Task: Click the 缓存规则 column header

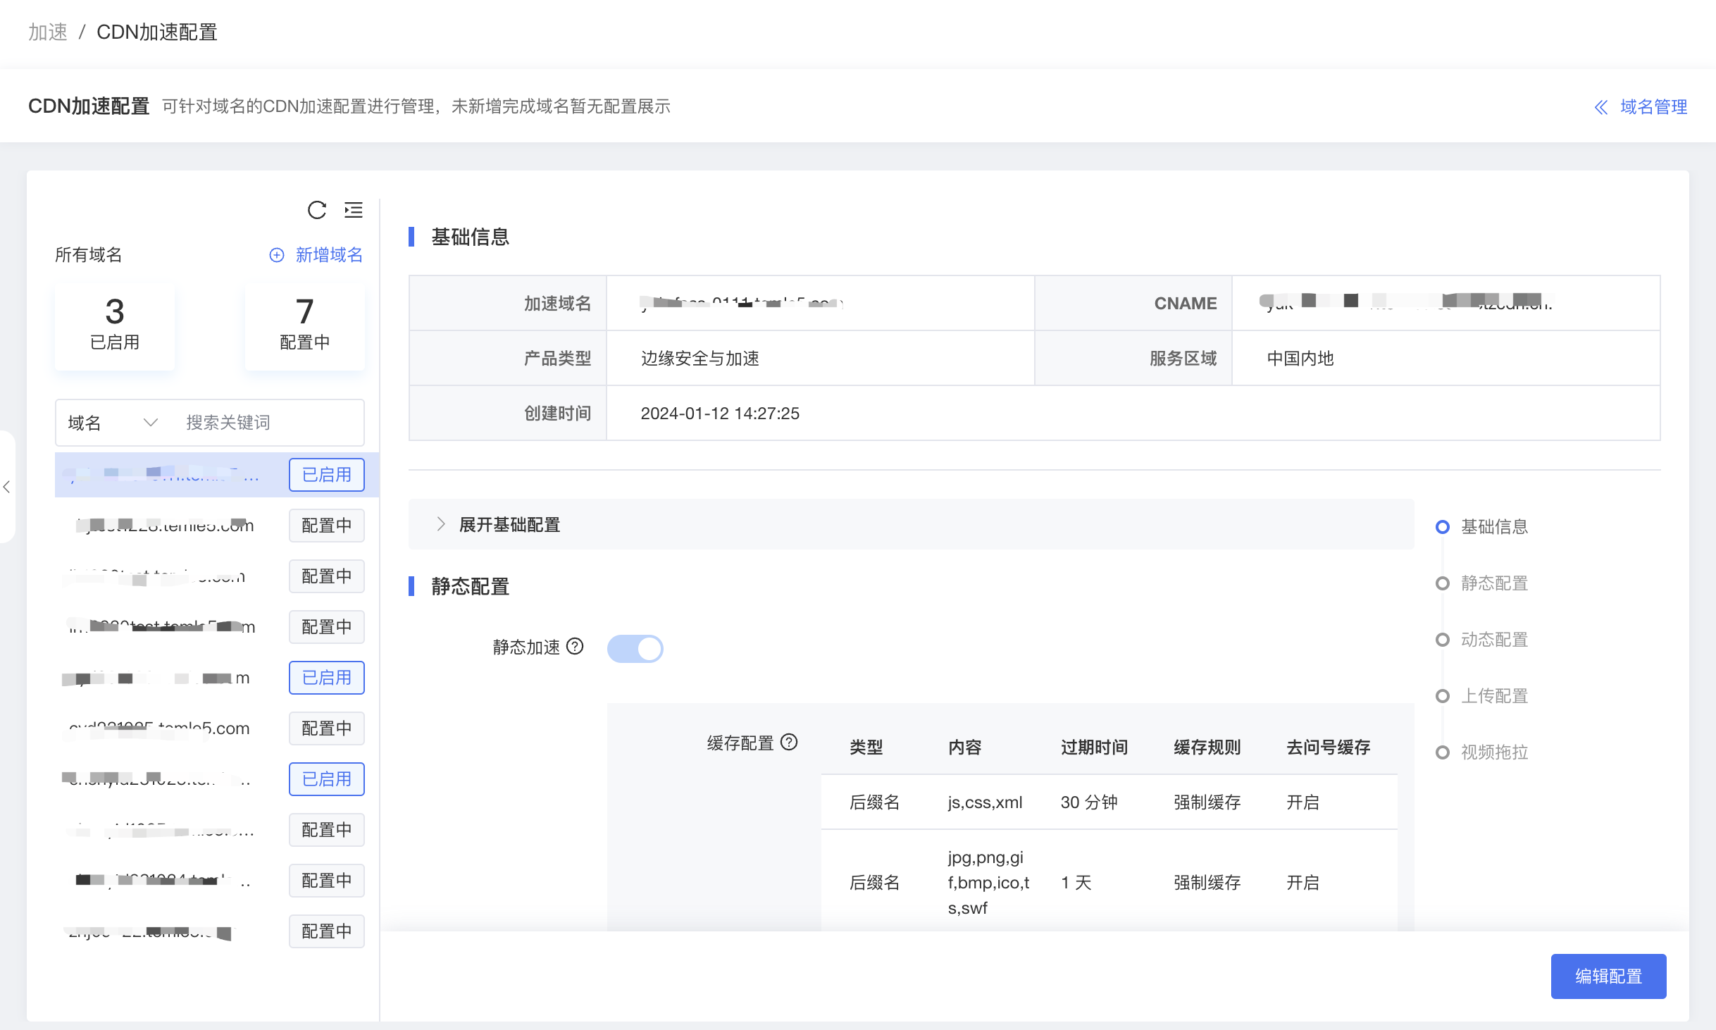Action: click(x=1207, y=747)
